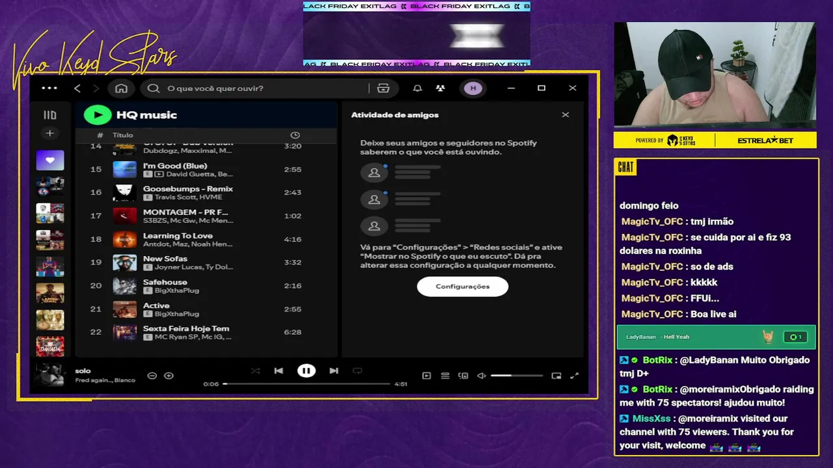Click MissXss username in stream chat

(650, 419)
